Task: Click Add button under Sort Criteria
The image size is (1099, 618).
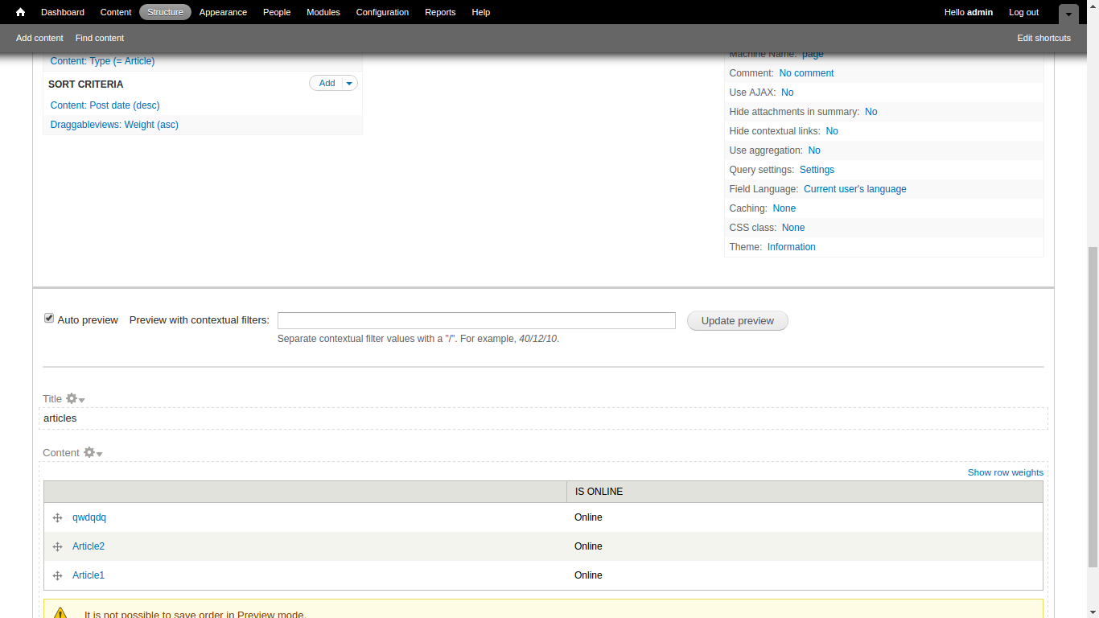Action: [327, 84]
